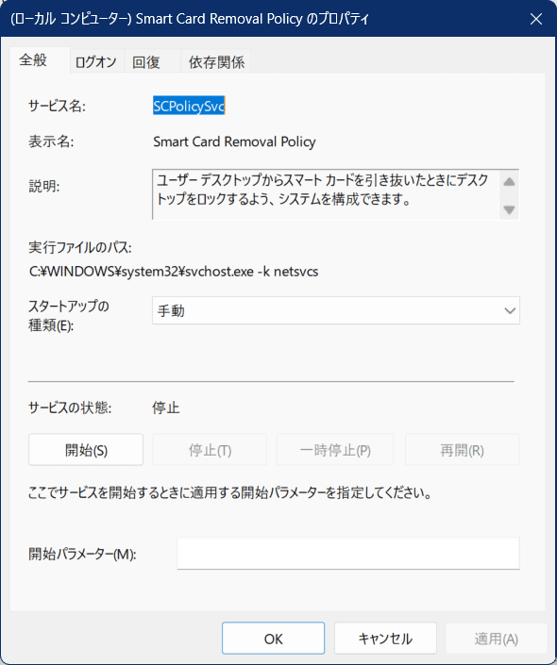Click the description scroll up arrow
The width and height of the screenshot is (557, 665).
509,182
